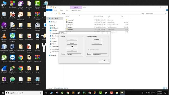Open Camtasia 2019 desktop shortcut

point(37,5)
